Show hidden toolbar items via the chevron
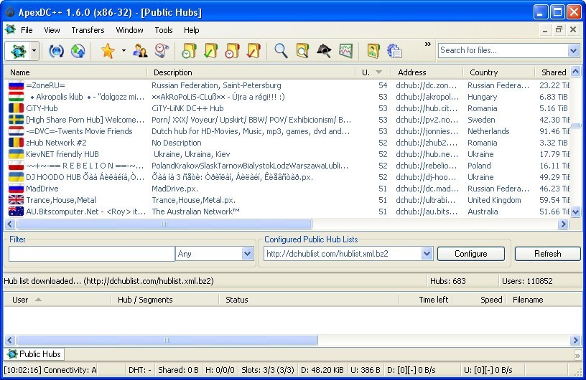 [x=428, y=44]
